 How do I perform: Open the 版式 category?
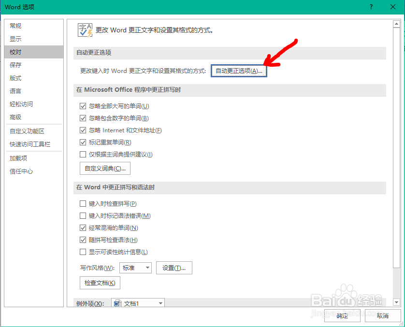34,78
